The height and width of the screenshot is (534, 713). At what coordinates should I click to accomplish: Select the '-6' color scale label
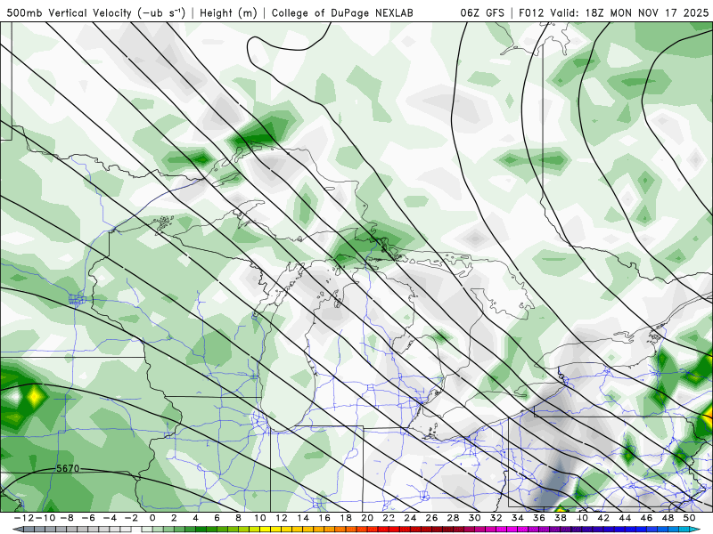[x=88, y=518]
